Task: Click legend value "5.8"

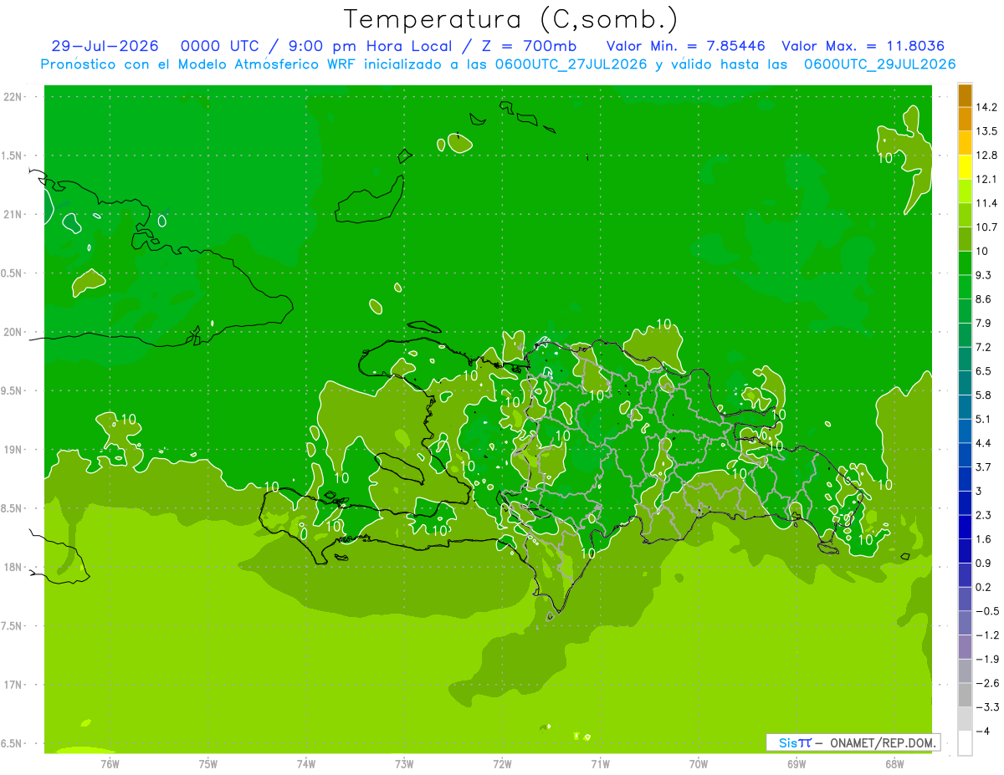Action: (984, 395)
